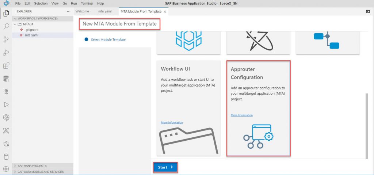Viewport: 374px width, 175px height.
Task: Click the Start button
Action: [x=165, y=167]
